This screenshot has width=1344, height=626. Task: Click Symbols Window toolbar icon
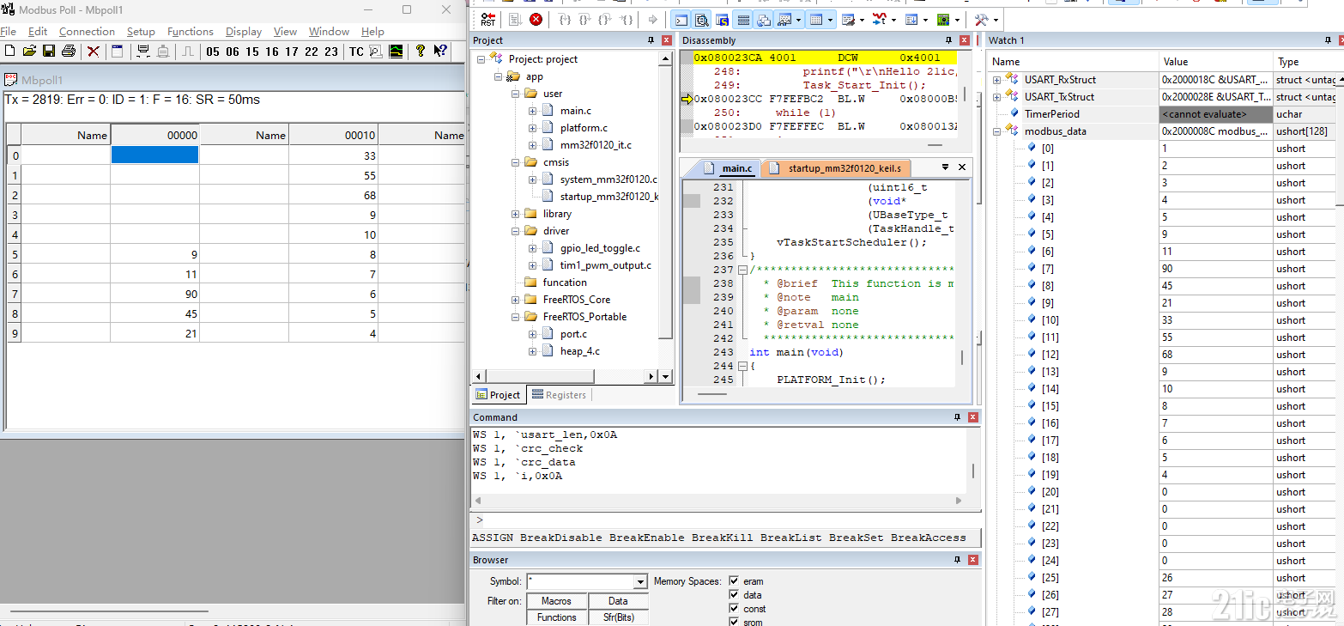coord(723,20)
